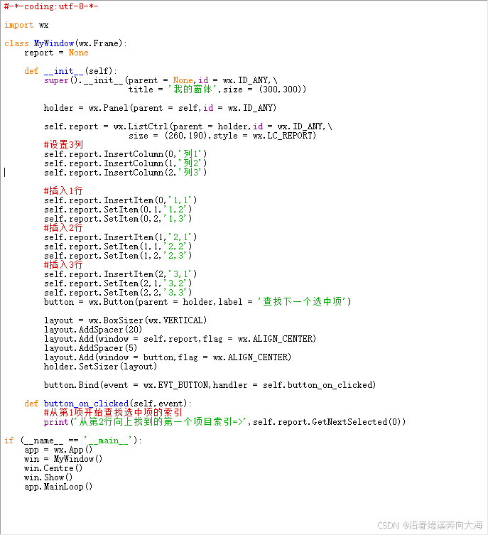The image size is (488, 535).
Task: Click the 'button.Bind(event = wx.EVT_BUTTON' line
Action: point(210,385)
